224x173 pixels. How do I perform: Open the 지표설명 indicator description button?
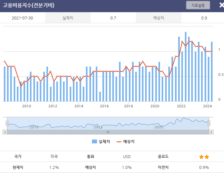point(198,5)
